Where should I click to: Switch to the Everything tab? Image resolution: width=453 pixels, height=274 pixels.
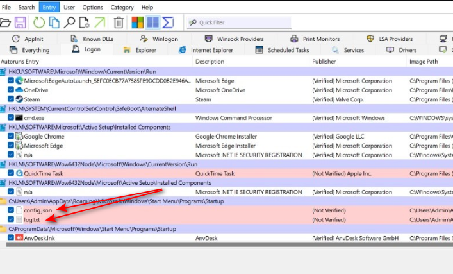click(x=29, y=50)
